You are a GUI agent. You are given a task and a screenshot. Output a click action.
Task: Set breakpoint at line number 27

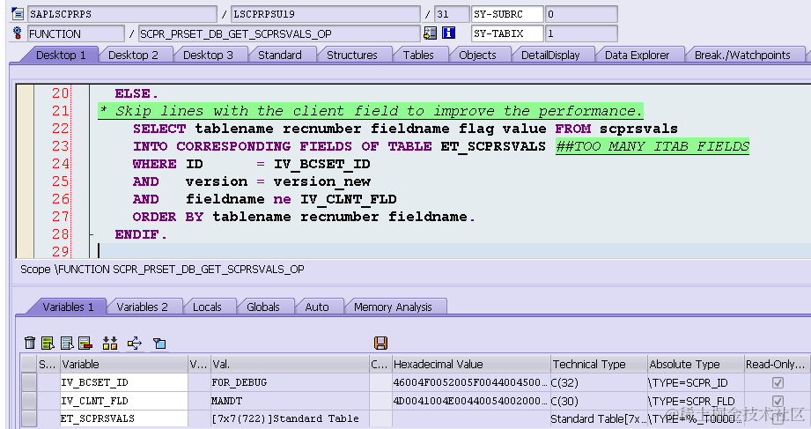pos(60,217)
